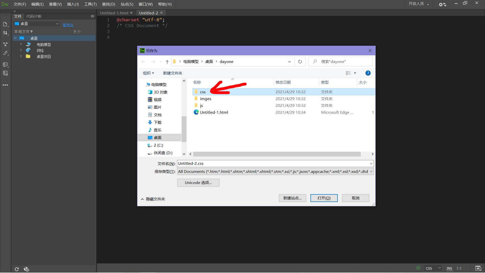Open the CSS language dropdown in status bar

[433, 268]
